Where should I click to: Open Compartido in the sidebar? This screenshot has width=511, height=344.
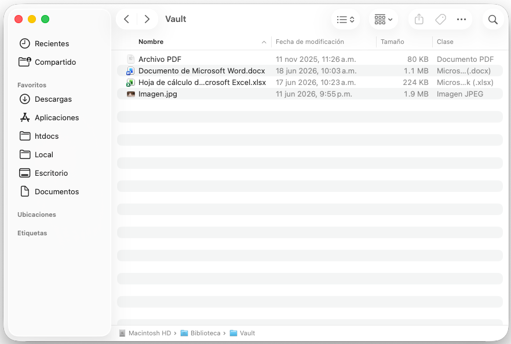click(x=56, y=62)
